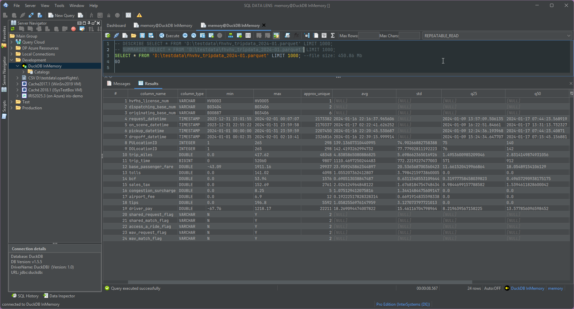The image size is (574, 309).
Task: Toggle Auto:OFF commit in the status bar
Action: (492, 288)
